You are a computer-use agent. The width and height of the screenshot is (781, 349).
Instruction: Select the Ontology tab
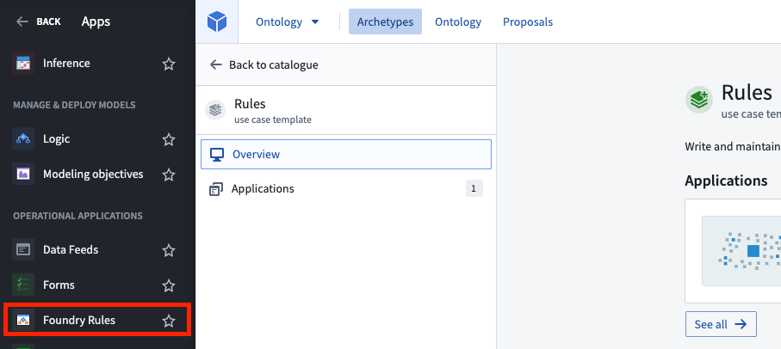pos(458,21)
